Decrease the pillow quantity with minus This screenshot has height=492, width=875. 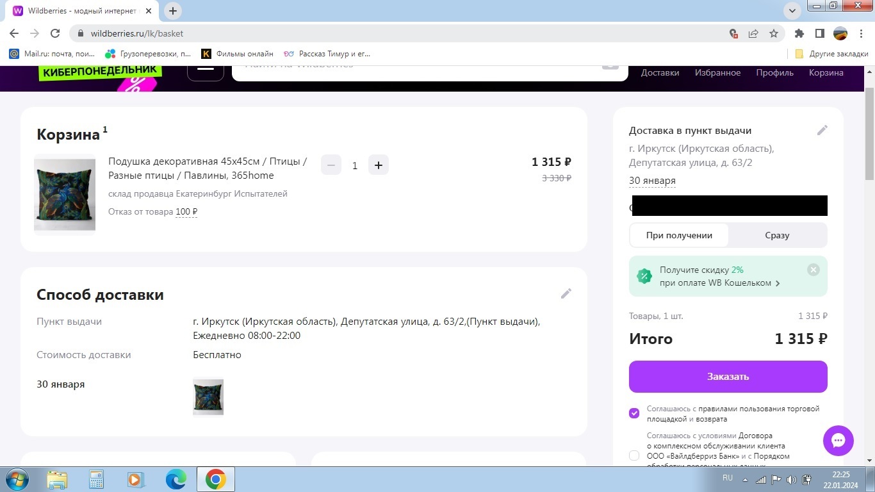pyautogui.click(x=331, y=165)
